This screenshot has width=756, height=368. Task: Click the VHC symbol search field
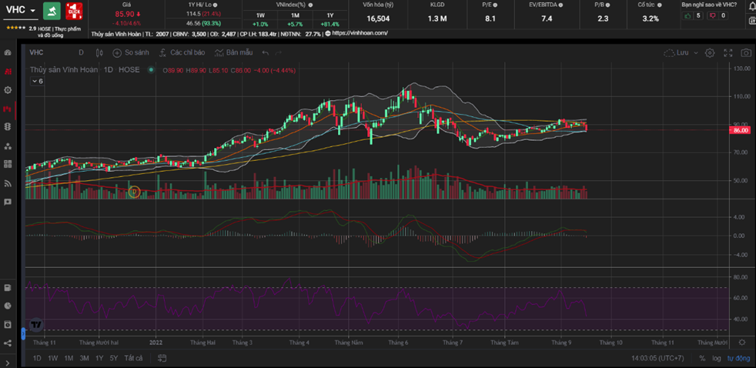38,52
